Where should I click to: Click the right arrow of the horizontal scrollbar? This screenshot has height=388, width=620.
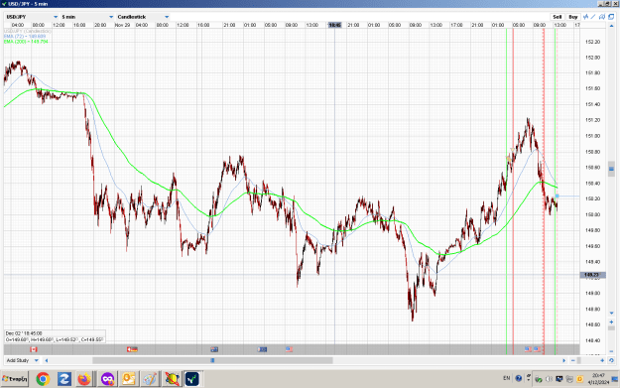point(563,360)
